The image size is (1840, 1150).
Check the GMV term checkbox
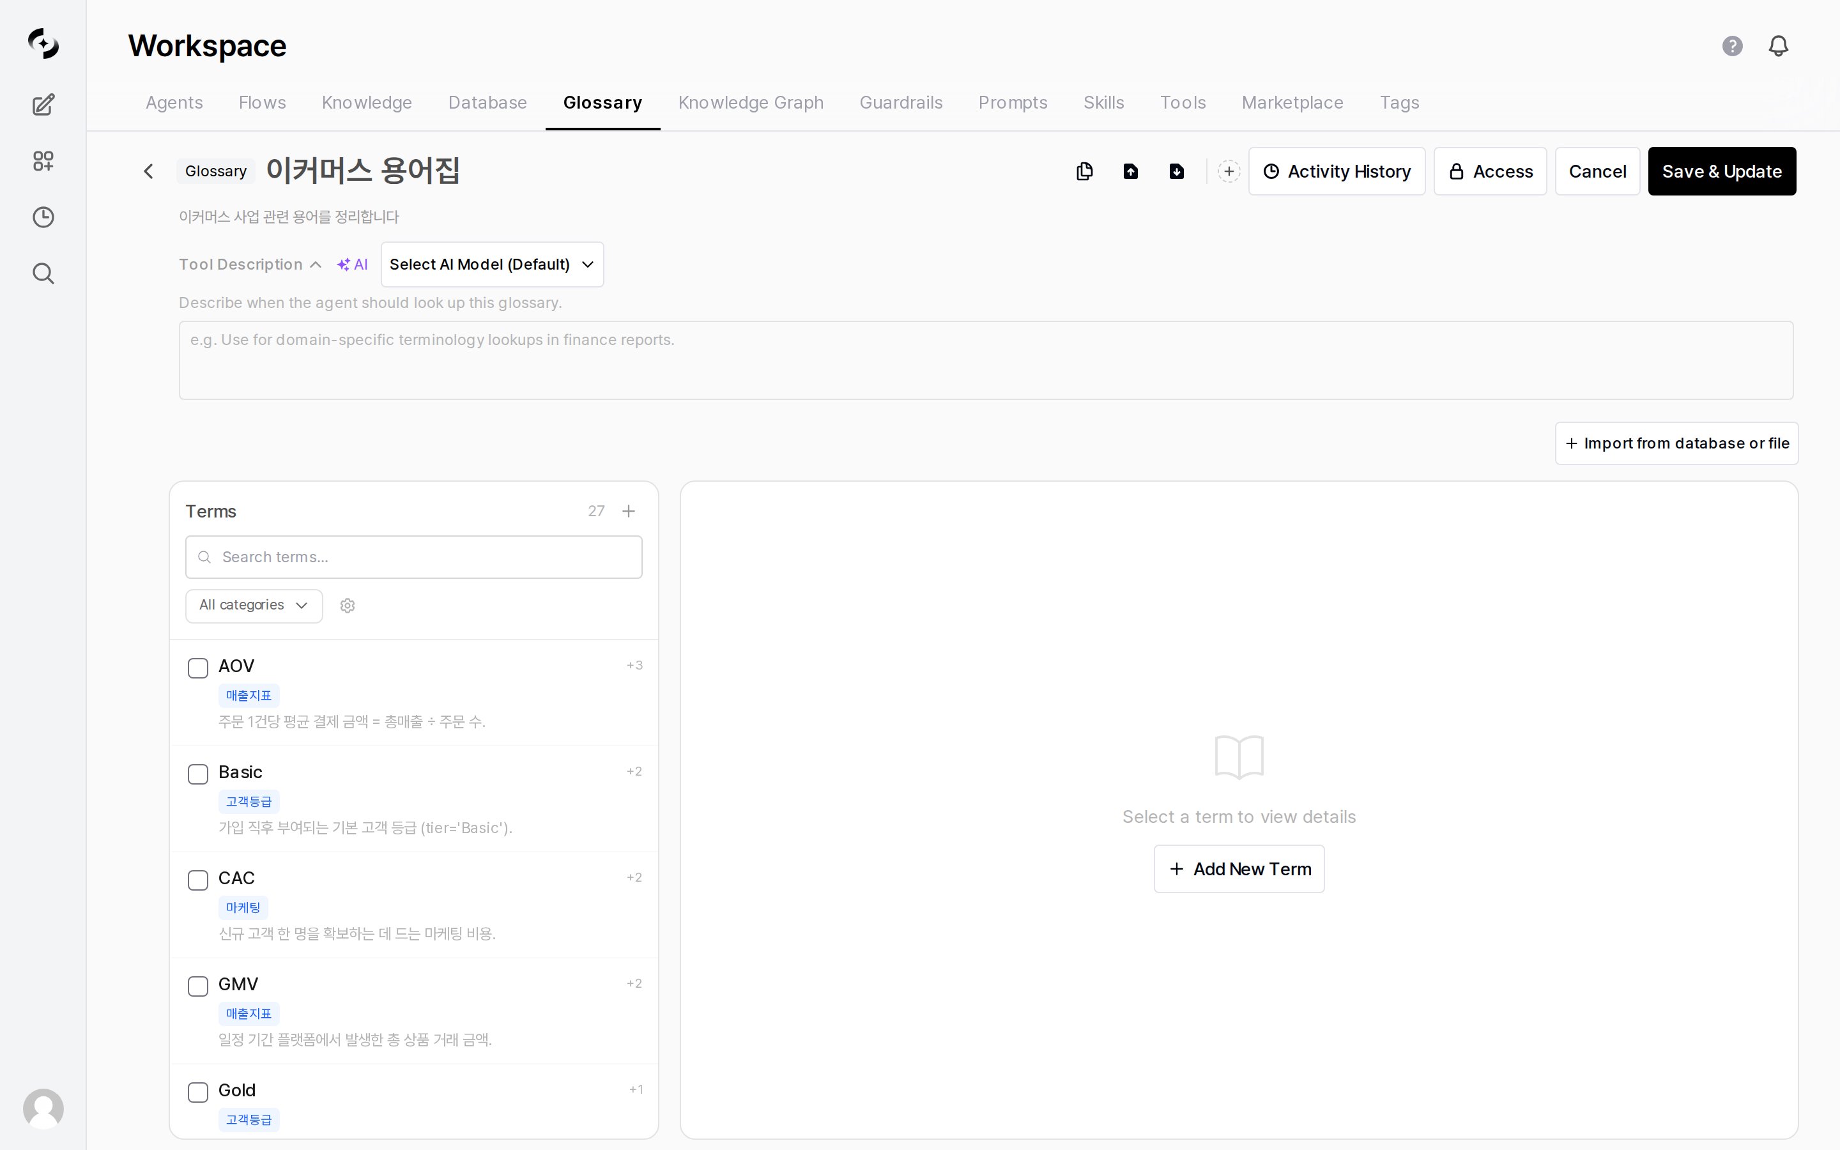point(197,986)
